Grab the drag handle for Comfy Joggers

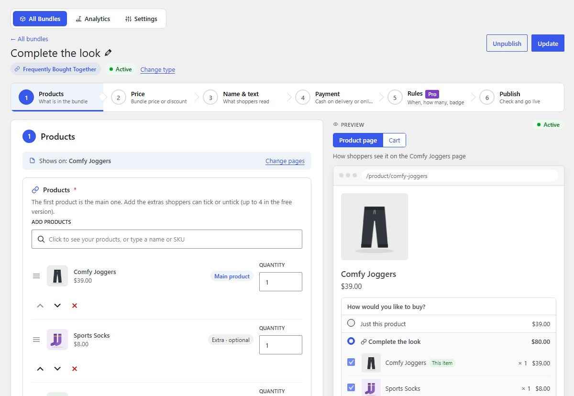tap(36, 276)
